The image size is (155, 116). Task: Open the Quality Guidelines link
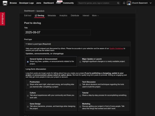tap(116, 48)
